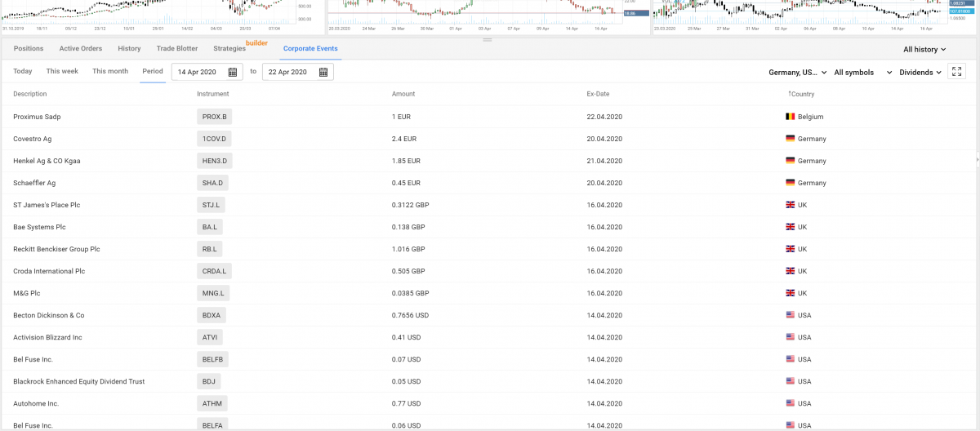This screenshot has height=431, width=980.
Task: Select the Covestro Ag description
Action: [33, 139]
